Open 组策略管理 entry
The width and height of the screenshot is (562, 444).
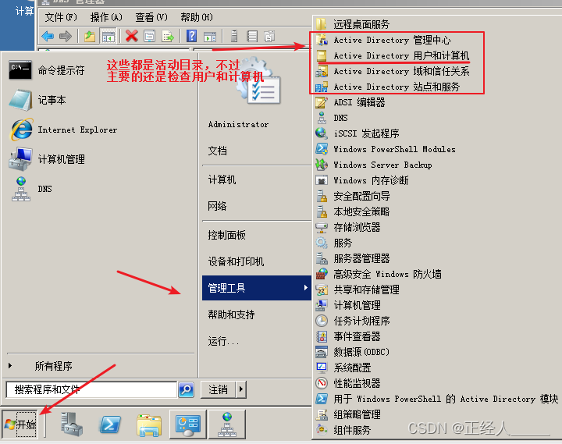click(348, 414)
